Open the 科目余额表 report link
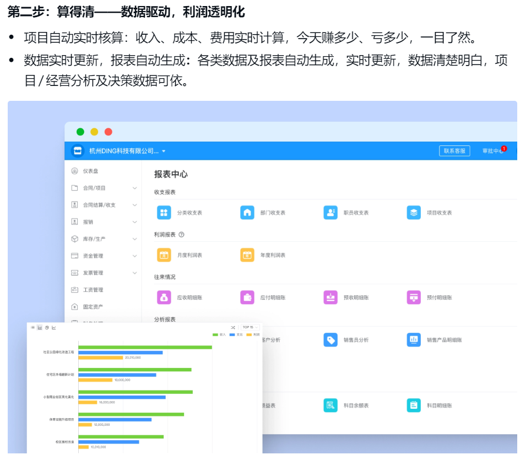Viewport: 531px width, 460px height. coord(356,405)
